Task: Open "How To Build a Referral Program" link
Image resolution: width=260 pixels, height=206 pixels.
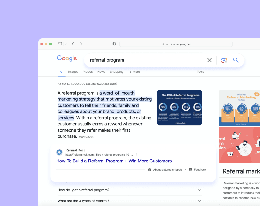Action: pos(114,161)
